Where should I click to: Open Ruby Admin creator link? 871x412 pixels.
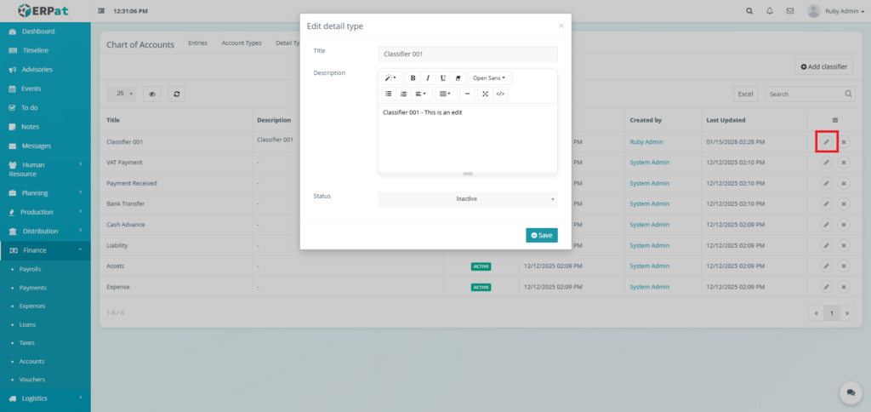(646, 142)
